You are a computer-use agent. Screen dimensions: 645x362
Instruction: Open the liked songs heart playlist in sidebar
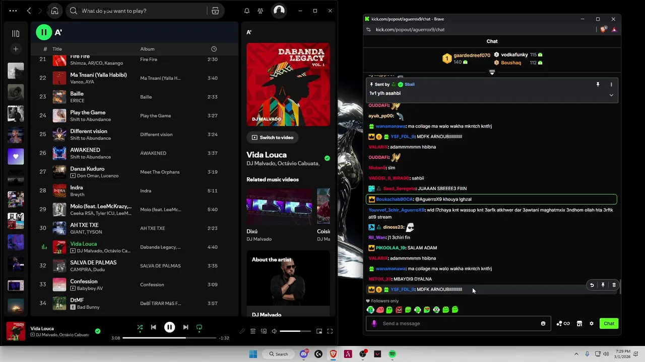(16, 156)
